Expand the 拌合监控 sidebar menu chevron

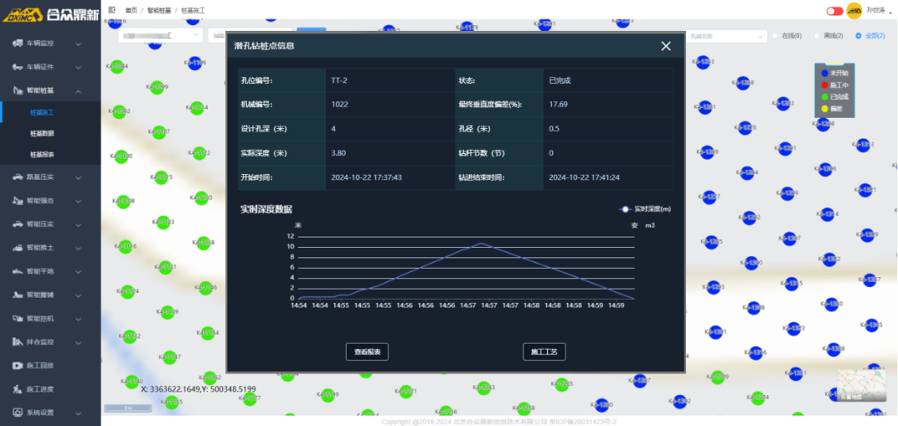78,342
